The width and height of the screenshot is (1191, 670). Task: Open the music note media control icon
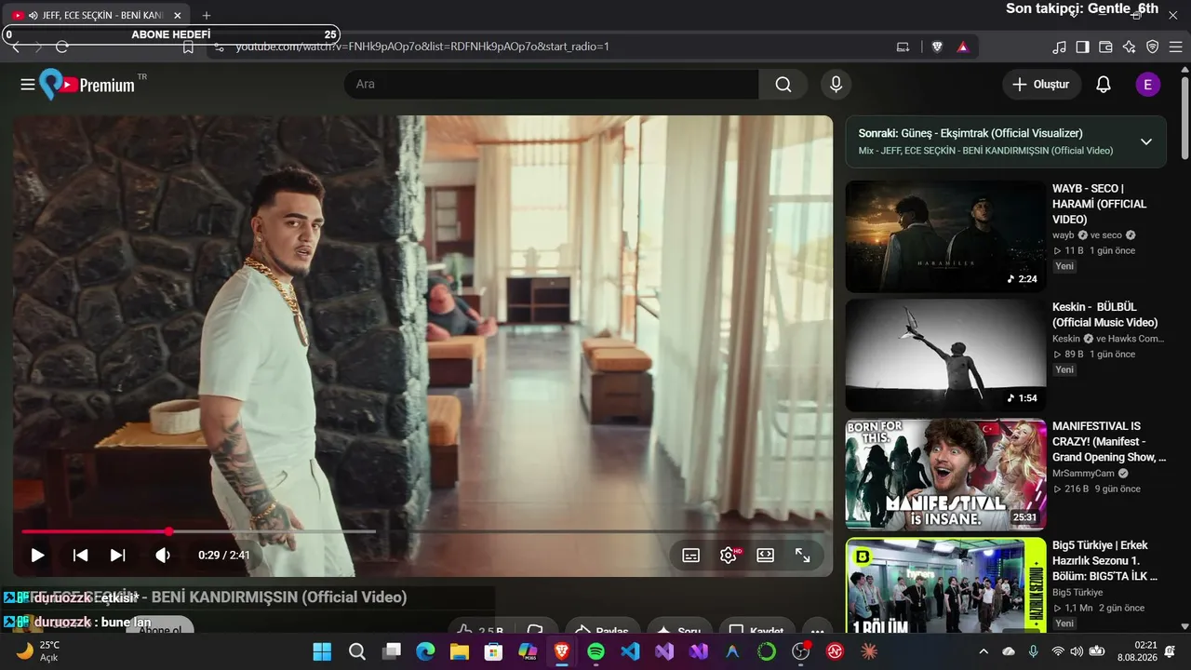point(1059,47)
